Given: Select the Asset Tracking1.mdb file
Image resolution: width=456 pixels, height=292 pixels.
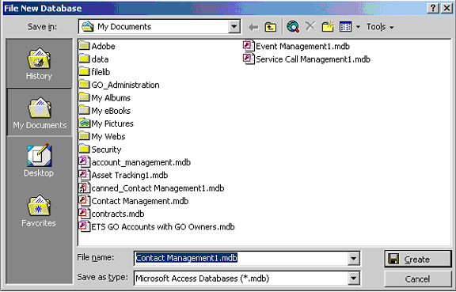Looking at the screenshot, I should 123,175.
